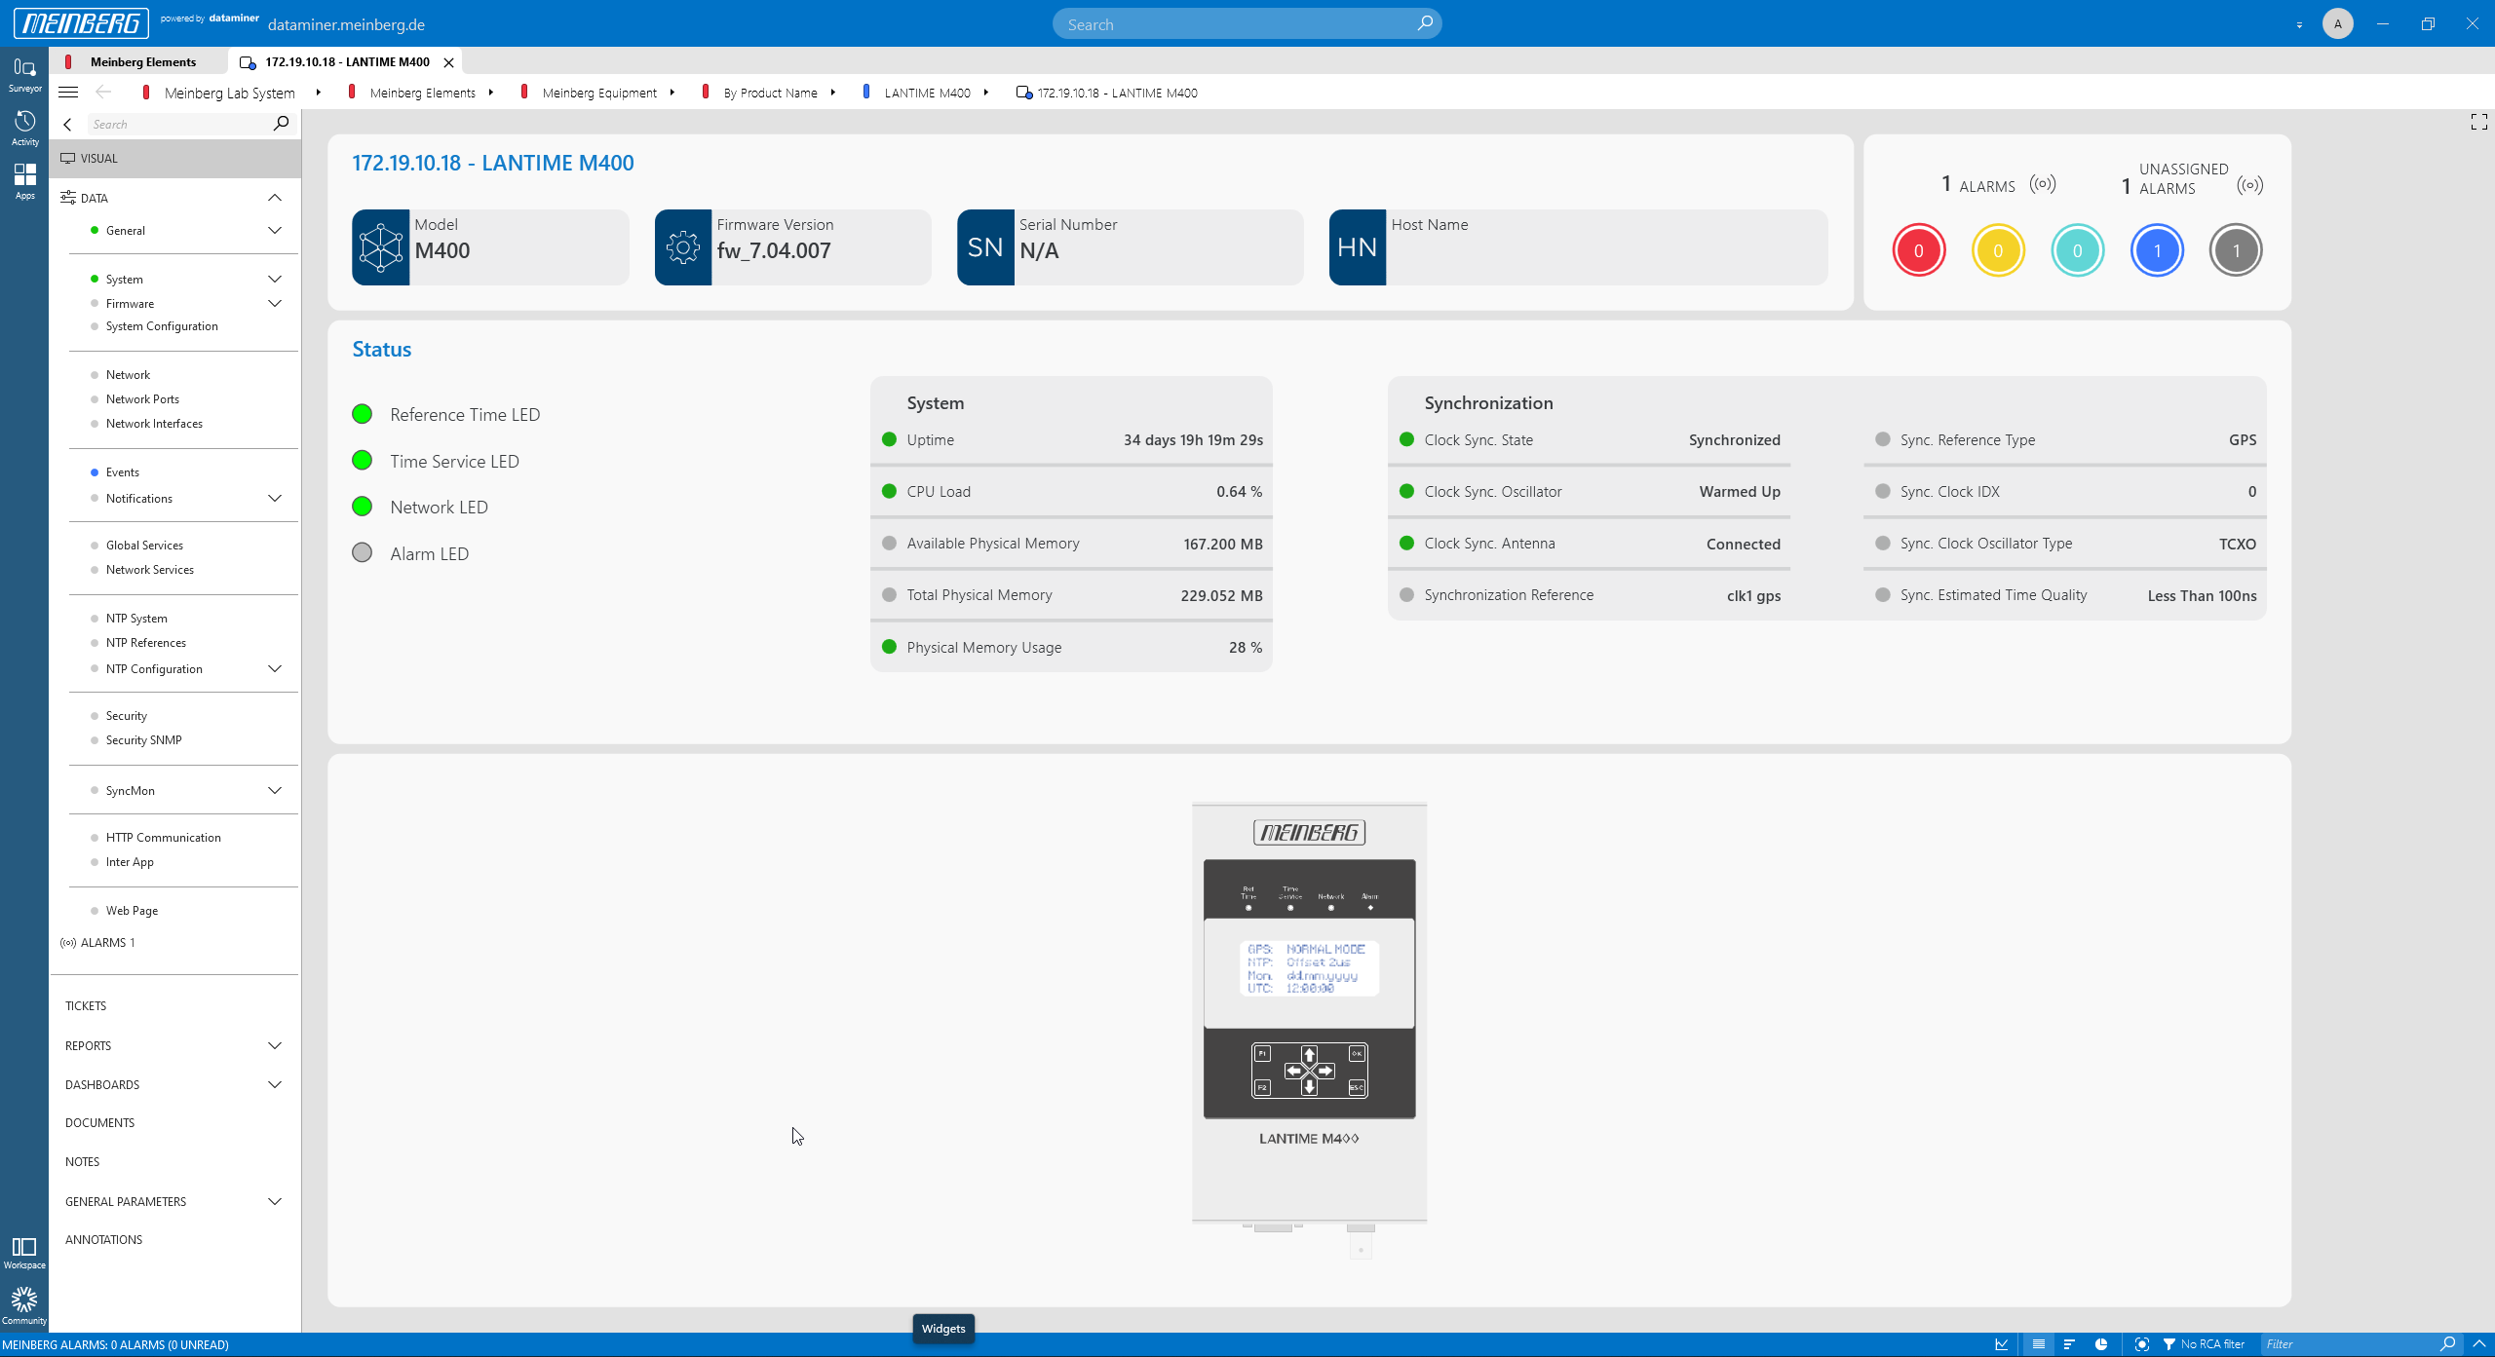Click the gray alarms counter circle
The width and height of the screenshot is (2495, 1357).
coord(2236,250)
